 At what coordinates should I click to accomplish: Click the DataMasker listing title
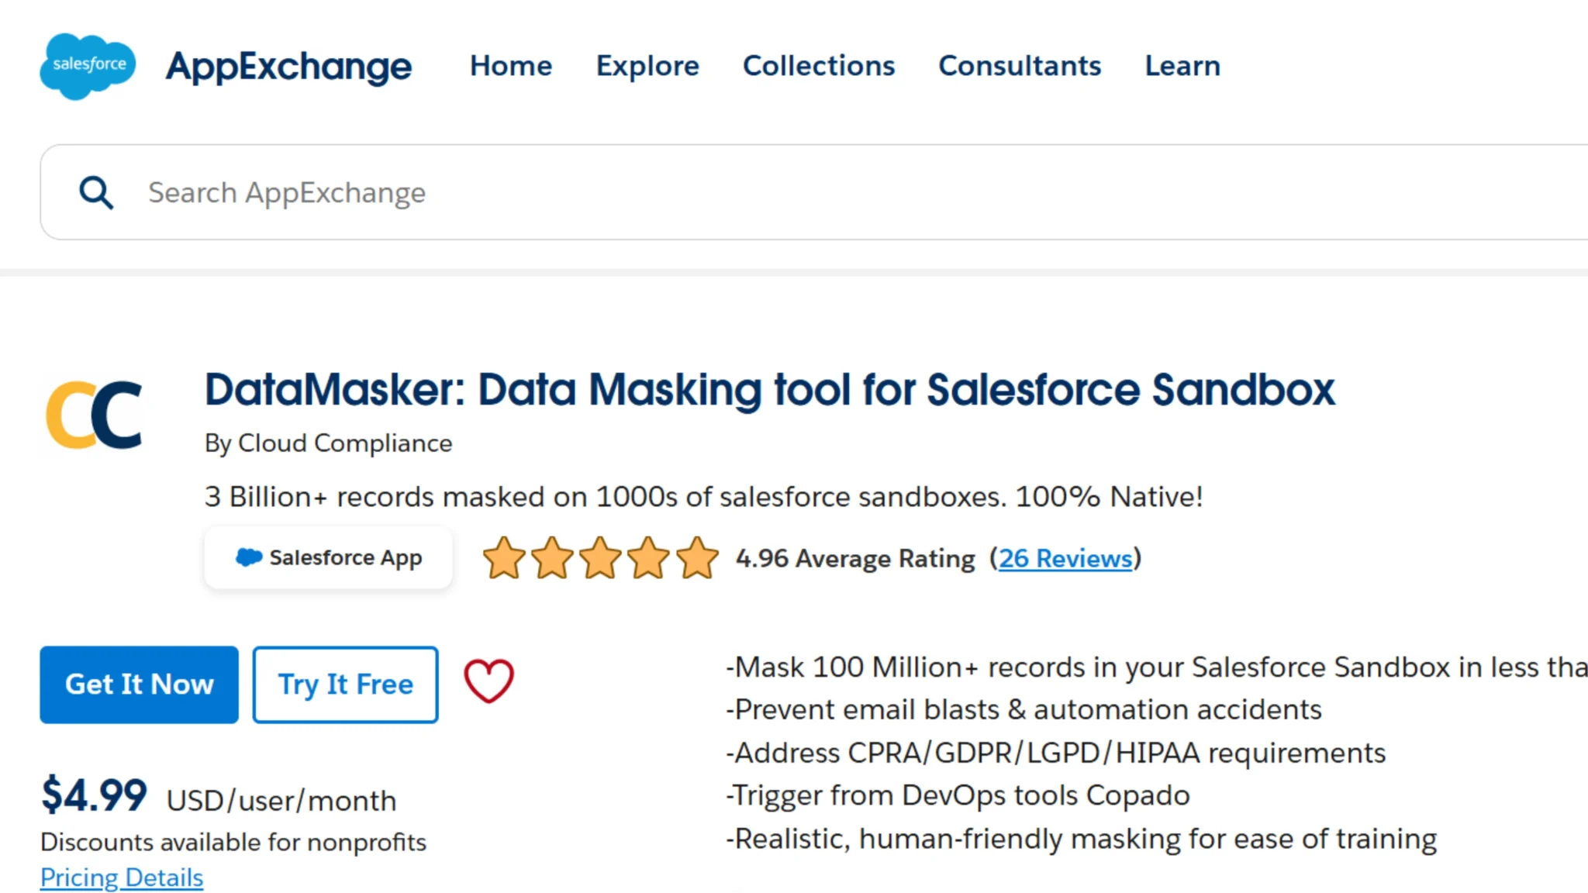pos(769,389)
